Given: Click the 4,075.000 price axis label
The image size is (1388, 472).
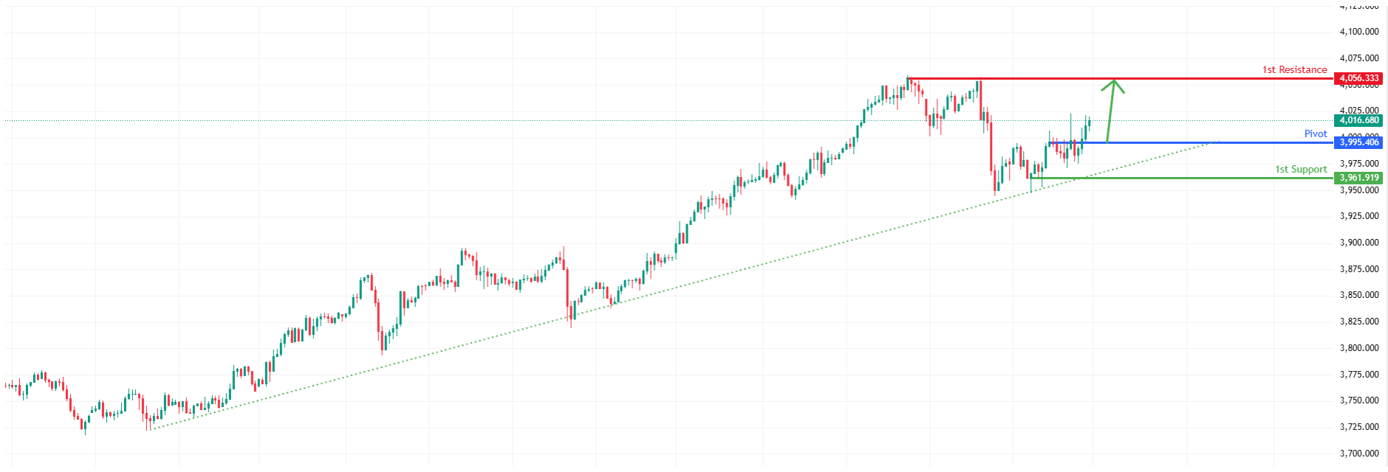Looking at the screenshot, I should point(1358,58).
